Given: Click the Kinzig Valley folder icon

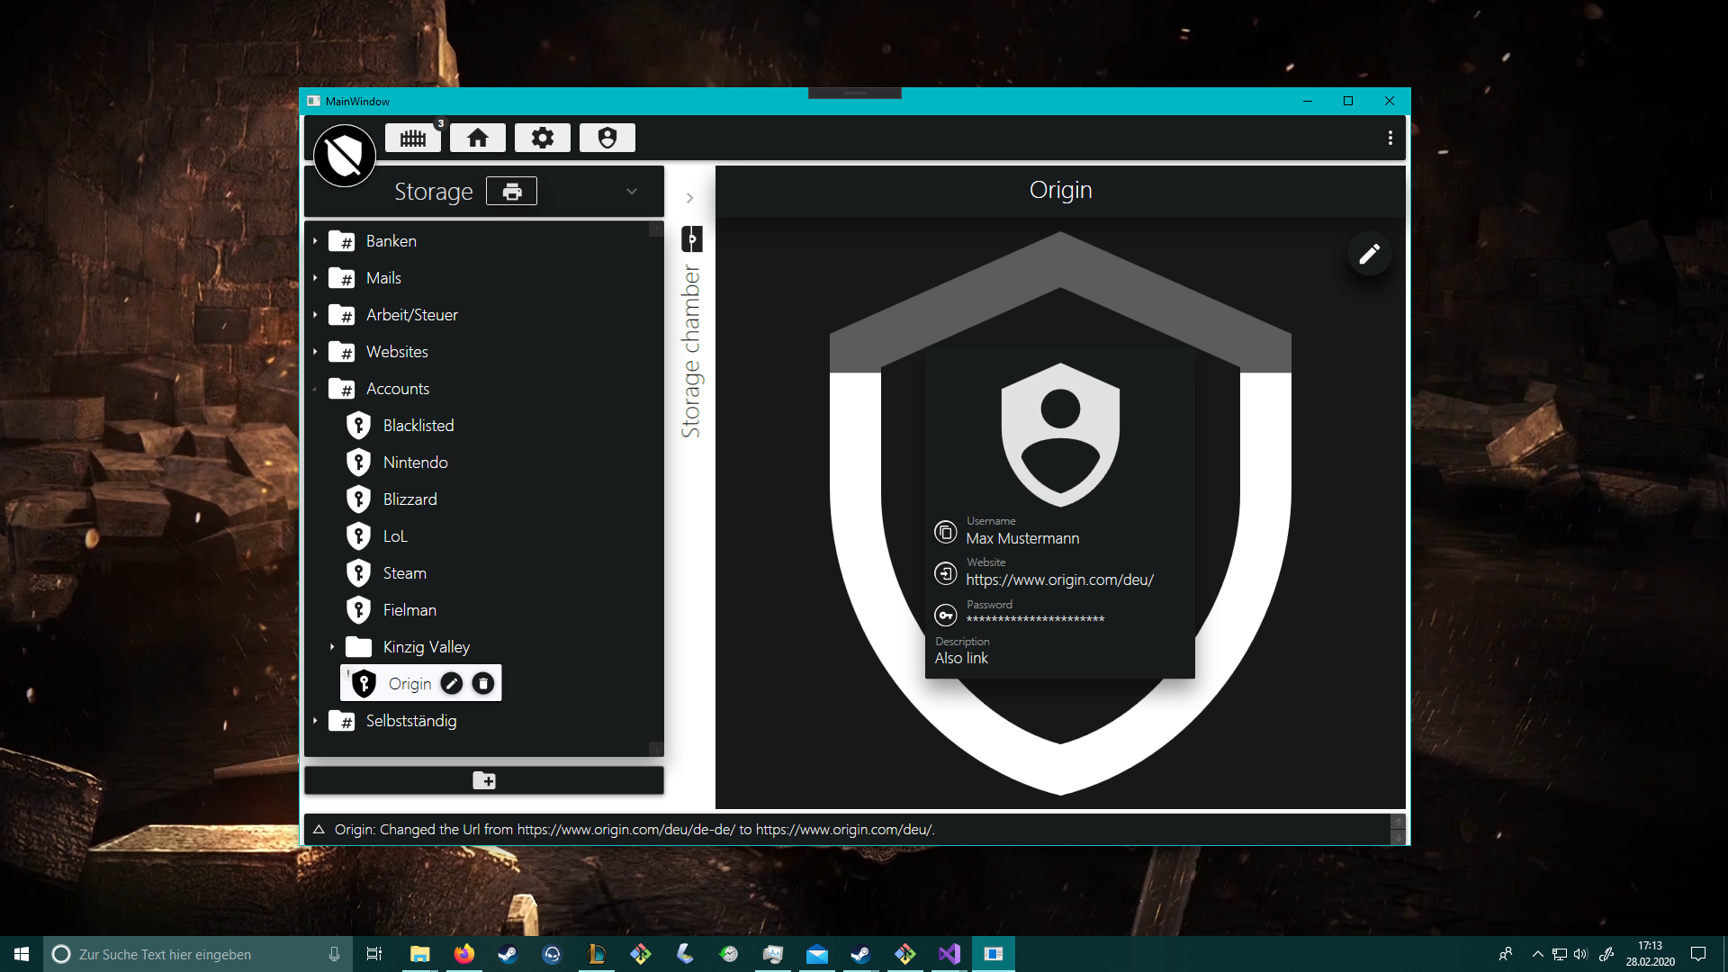Looking at the screenshot, I should coord(358,646).
